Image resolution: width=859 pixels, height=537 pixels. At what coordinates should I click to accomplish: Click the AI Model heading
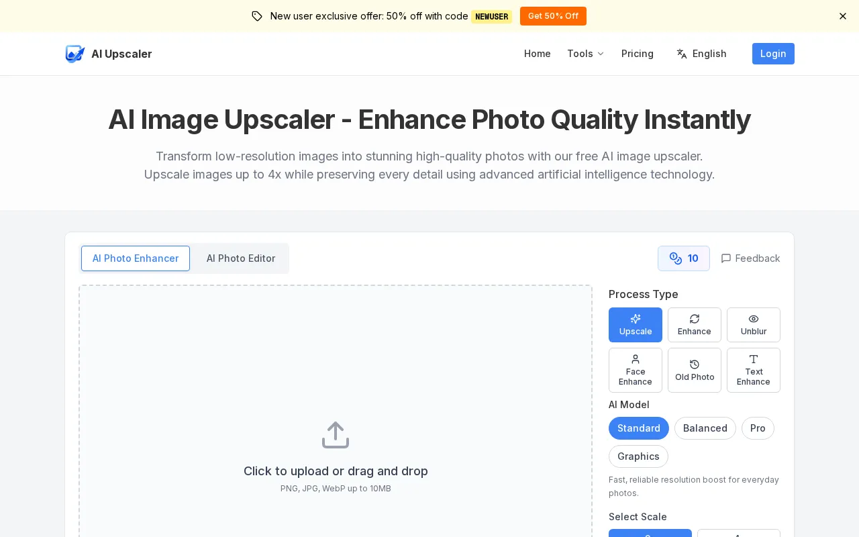[629, 405]
